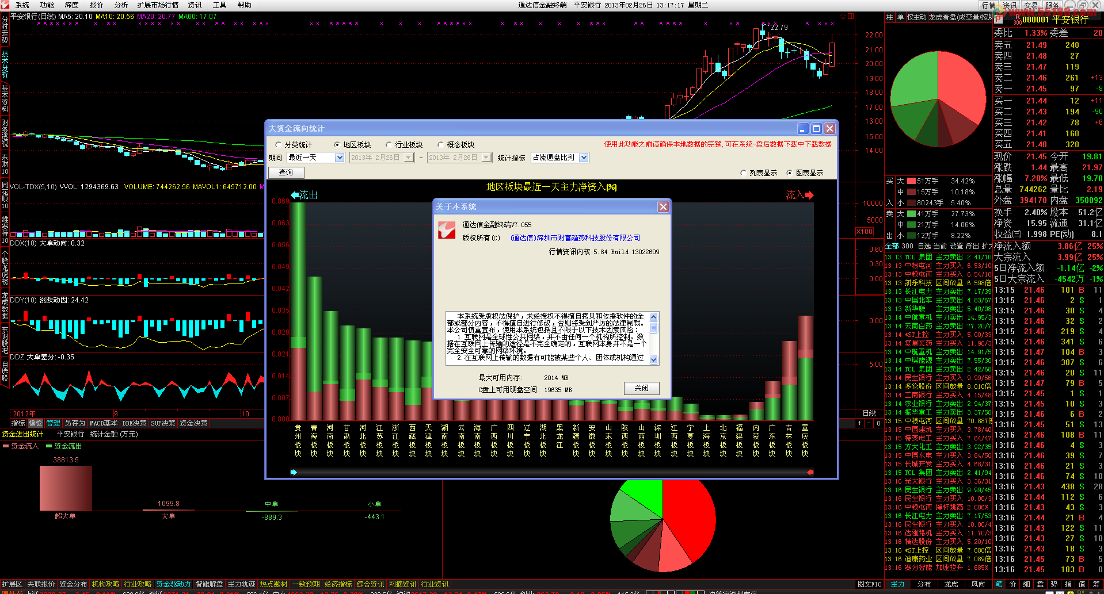
Task: Switch to 基本资料 in the left sidebar
Action: pyautogui.click(x=5, y=98)
